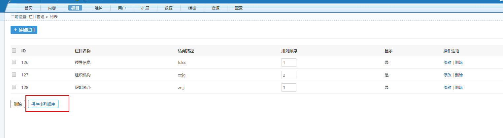Click the bottom 删除 button below the table

click(18, 104)
